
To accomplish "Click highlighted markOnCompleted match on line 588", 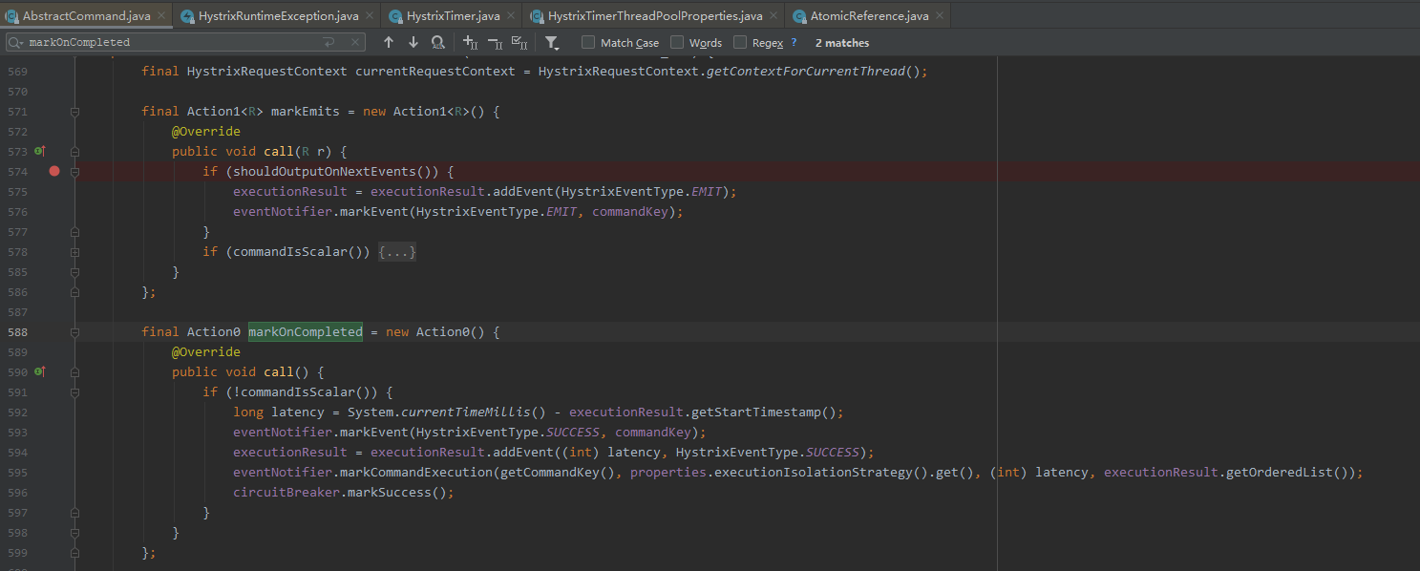I will (306, 331).
